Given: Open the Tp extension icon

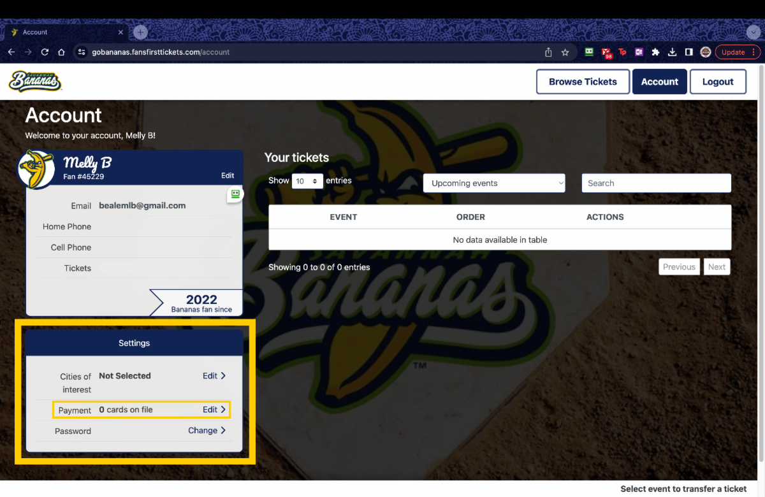Looking at the screenshot, I should tap(622, 52).
